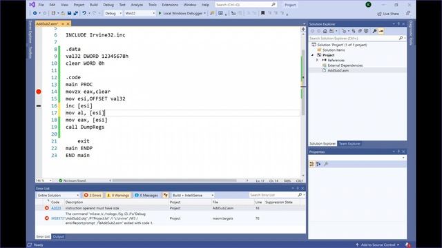Click Show All Files icon in Solution Explorer

tap(366, 31)
